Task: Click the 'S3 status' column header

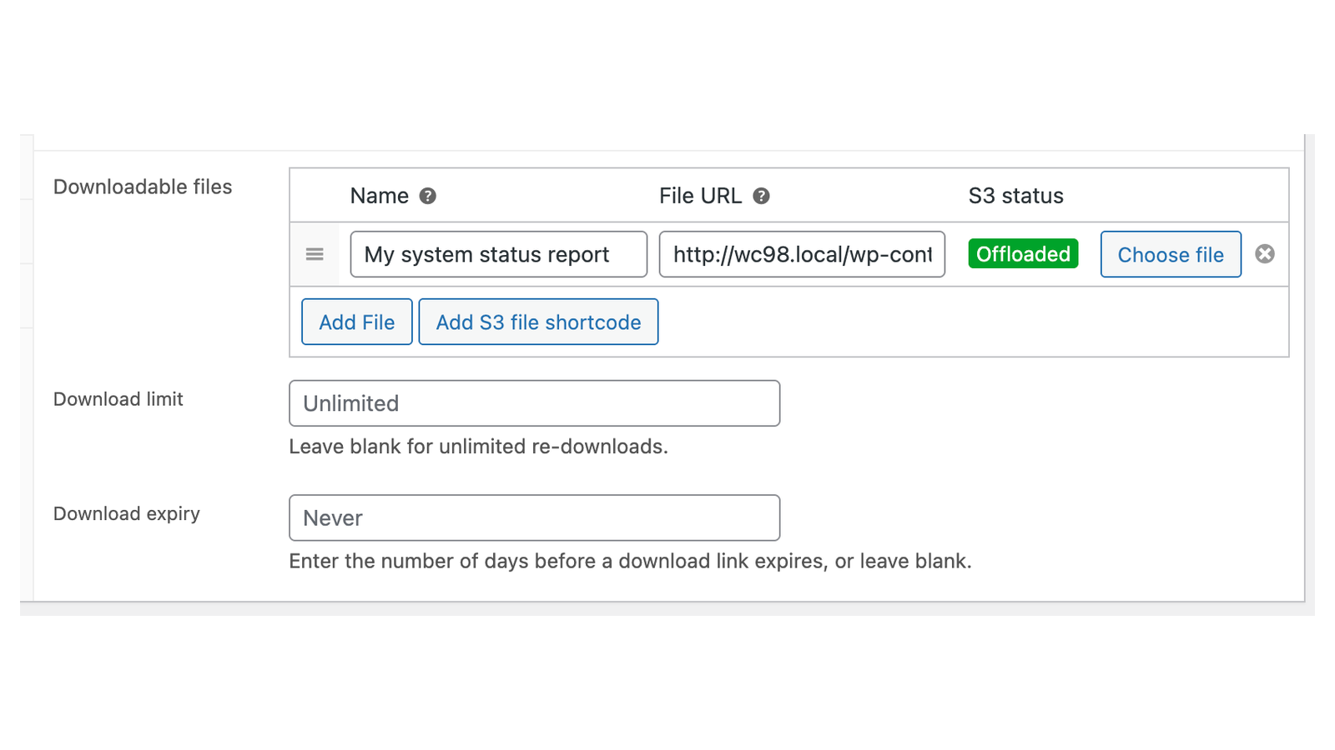Action: (1015, 196)
